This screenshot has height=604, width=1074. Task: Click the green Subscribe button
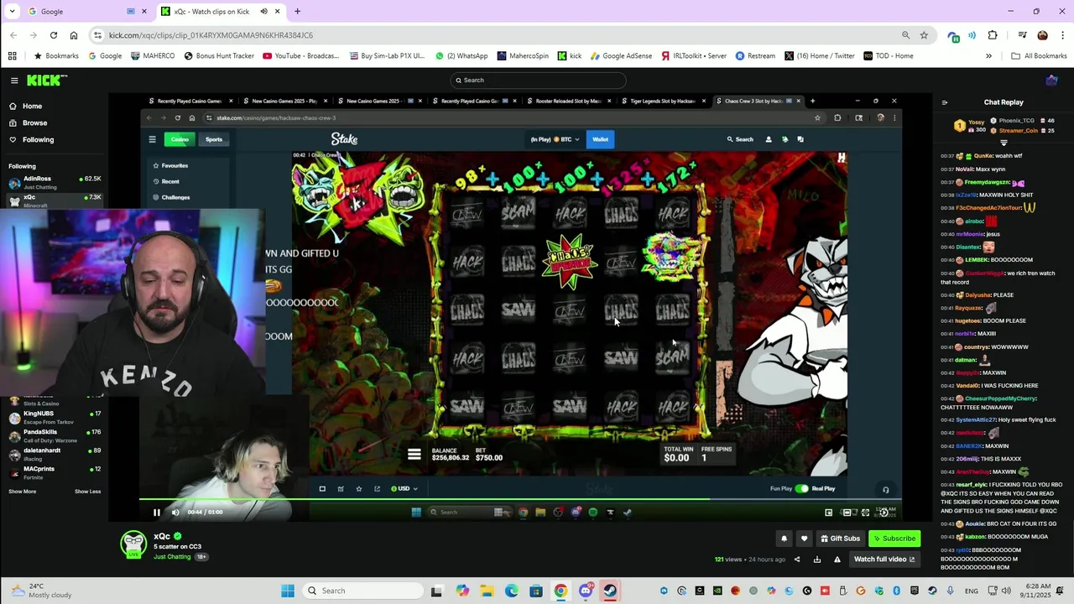[894, 539]
